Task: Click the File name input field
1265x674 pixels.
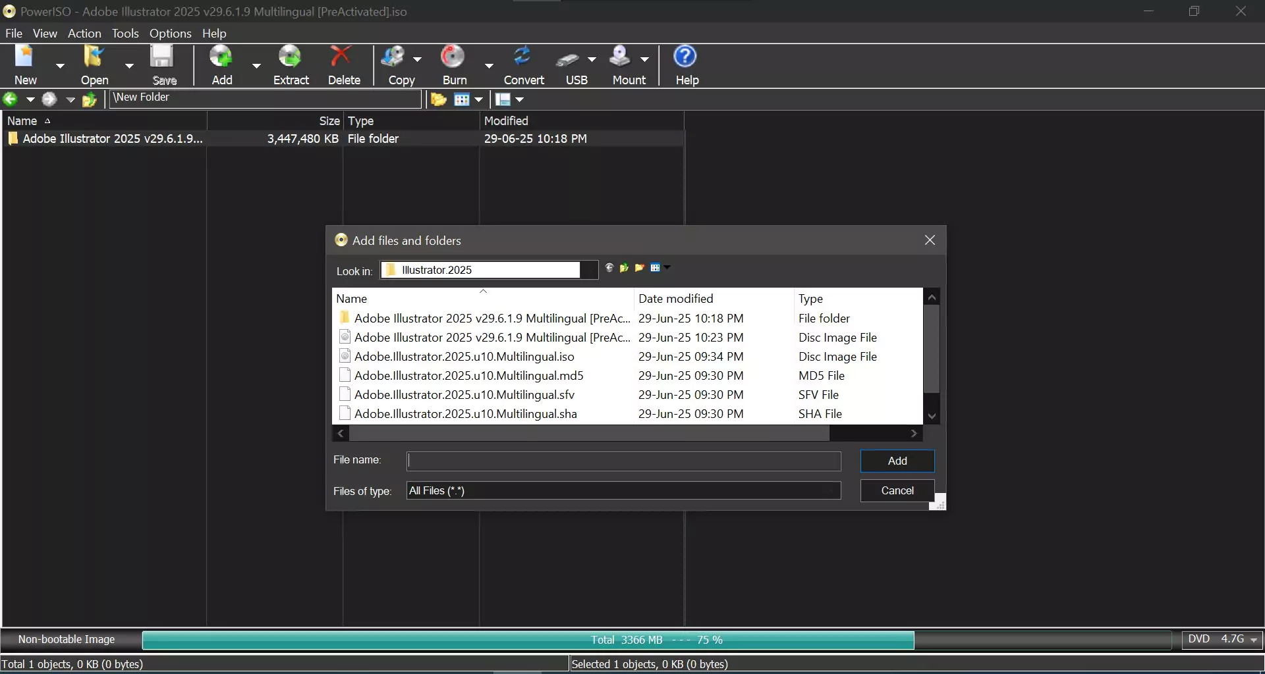Action: (623, 461)
